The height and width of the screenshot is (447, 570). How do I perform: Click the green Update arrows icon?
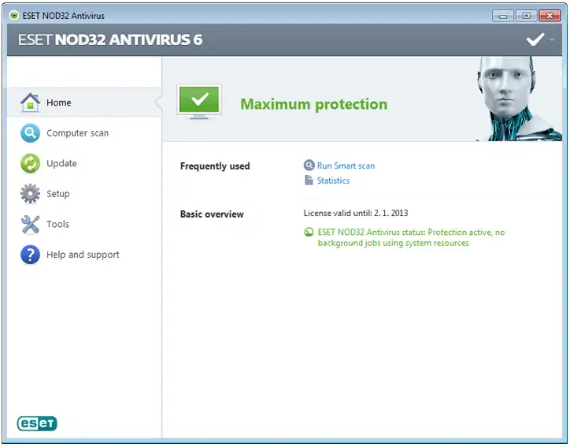pos(30,163)
